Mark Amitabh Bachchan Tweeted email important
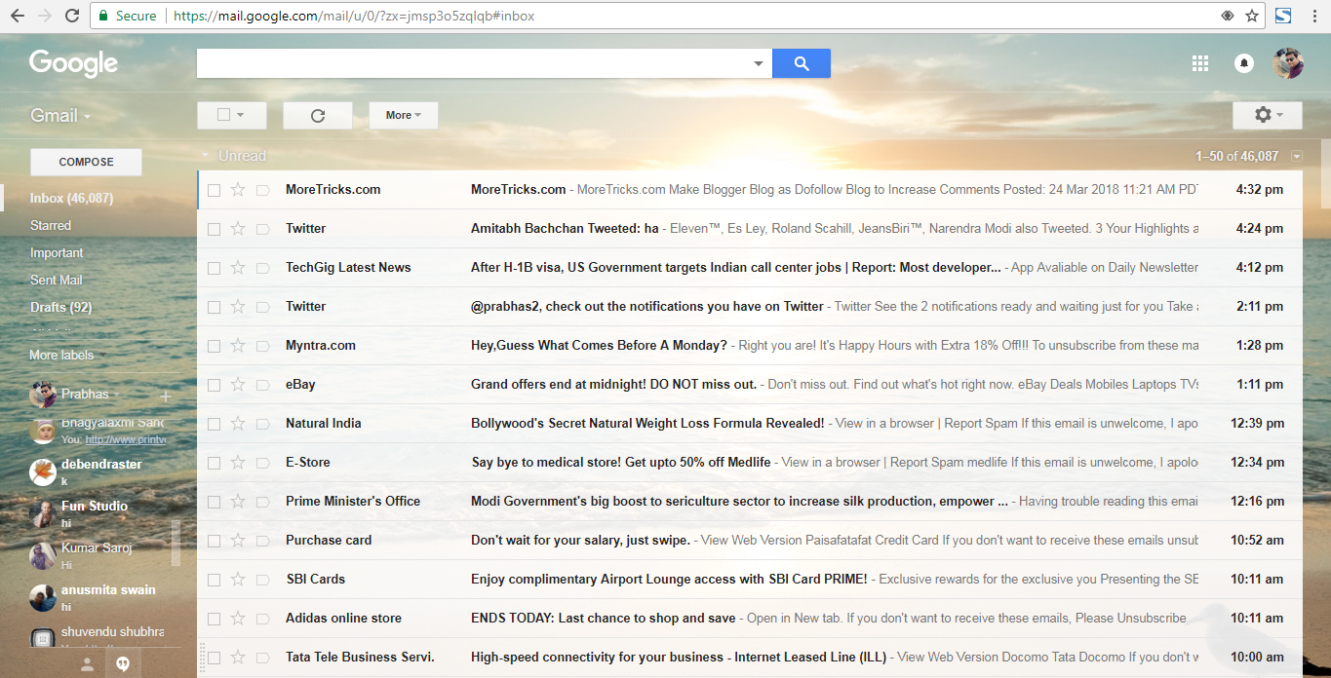 [x=262, y=229]
